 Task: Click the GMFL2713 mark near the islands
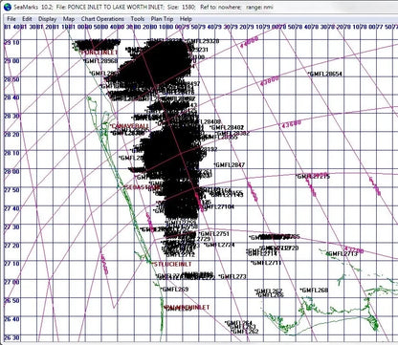342,254
